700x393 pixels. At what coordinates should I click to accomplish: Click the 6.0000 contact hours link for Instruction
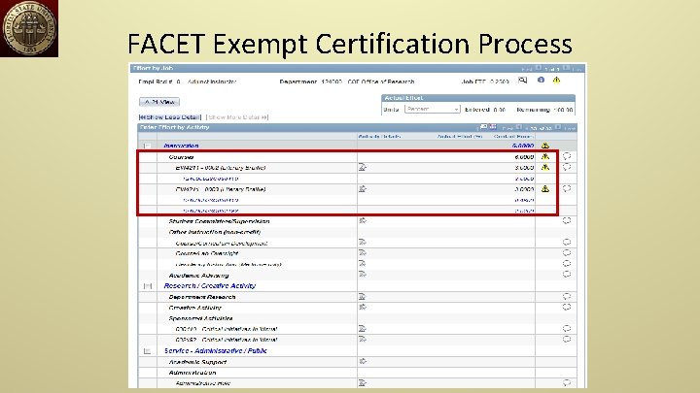(523, 146)
